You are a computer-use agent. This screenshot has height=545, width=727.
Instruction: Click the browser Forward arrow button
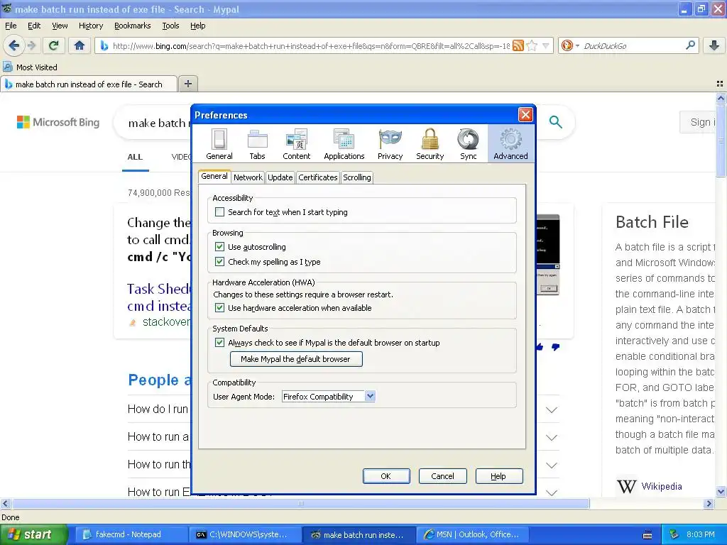tap(31, 45)
